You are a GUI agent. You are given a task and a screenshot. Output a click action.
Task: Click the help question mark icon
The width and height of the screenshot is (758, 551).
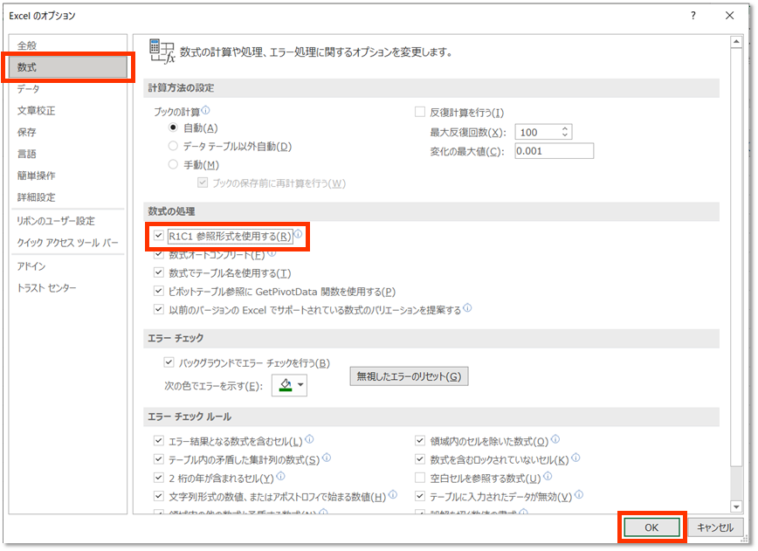coord(693,16)
